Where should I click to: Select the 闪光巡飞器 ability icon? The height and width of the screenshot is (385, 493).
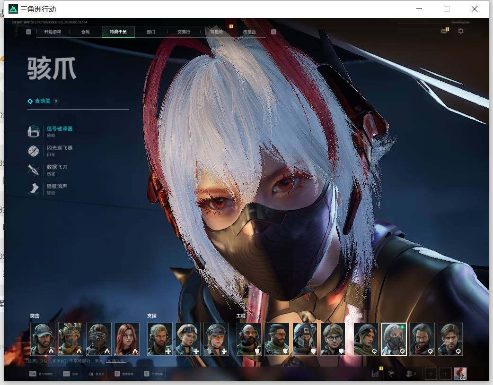pos(33,151)
